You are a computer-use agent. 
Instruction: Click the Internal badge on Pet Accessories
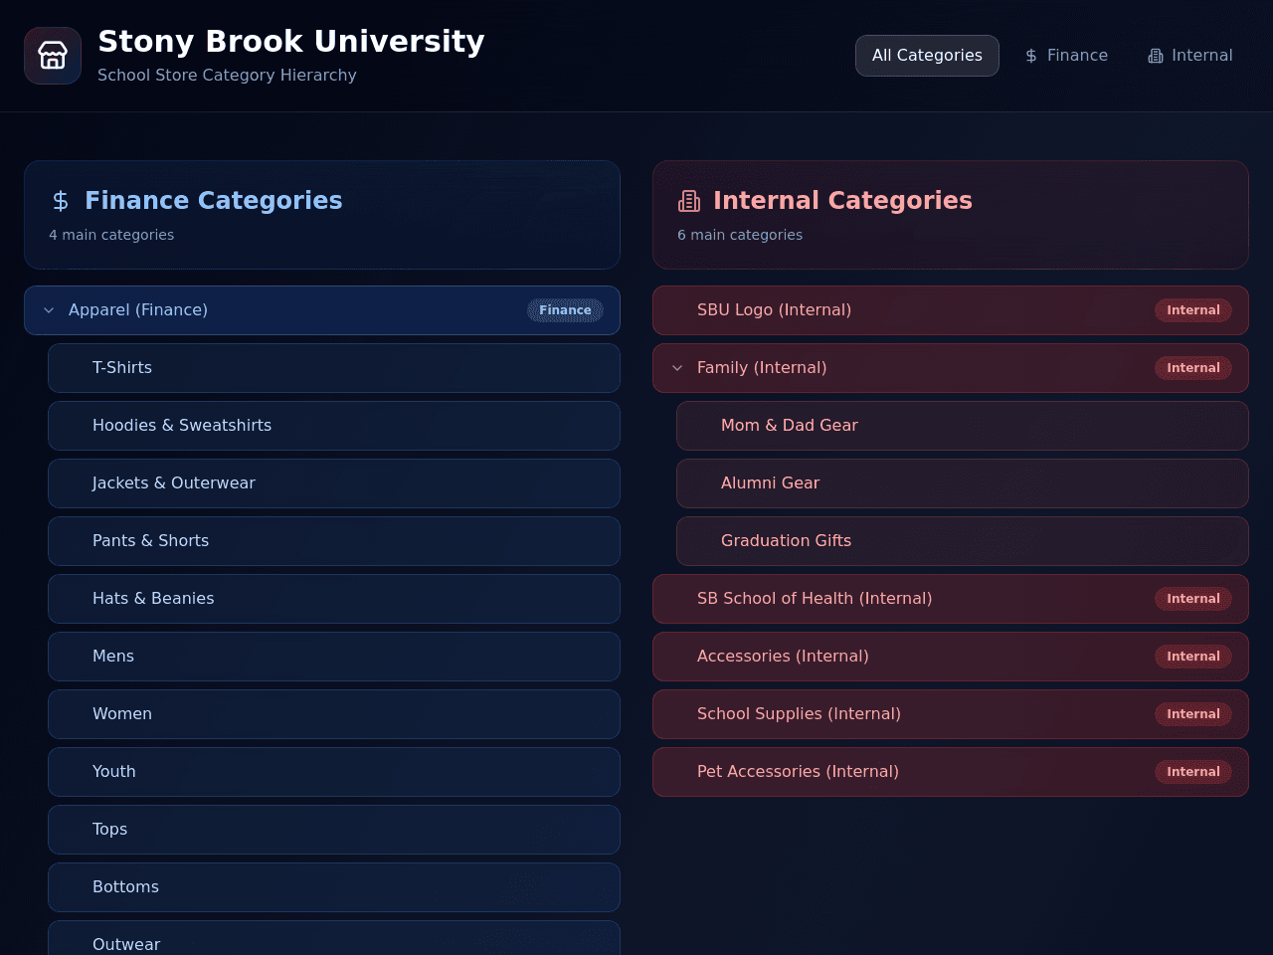[x=1193, y=772]
